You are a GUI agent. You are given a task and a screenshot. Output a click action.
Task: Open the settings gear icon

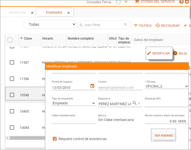point(187,2)
